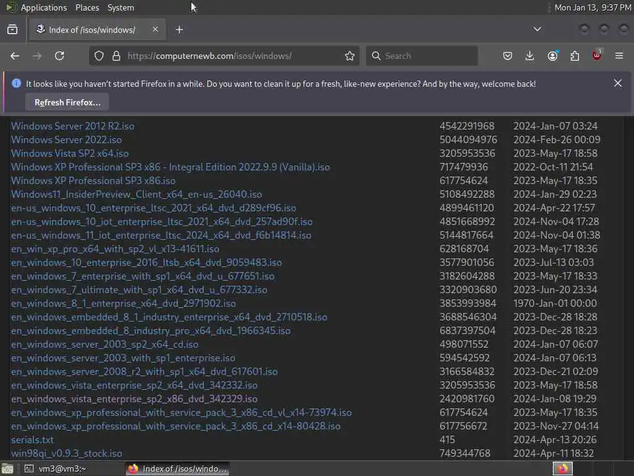
Task: Open the Applications menu
Action: point(44,7)
